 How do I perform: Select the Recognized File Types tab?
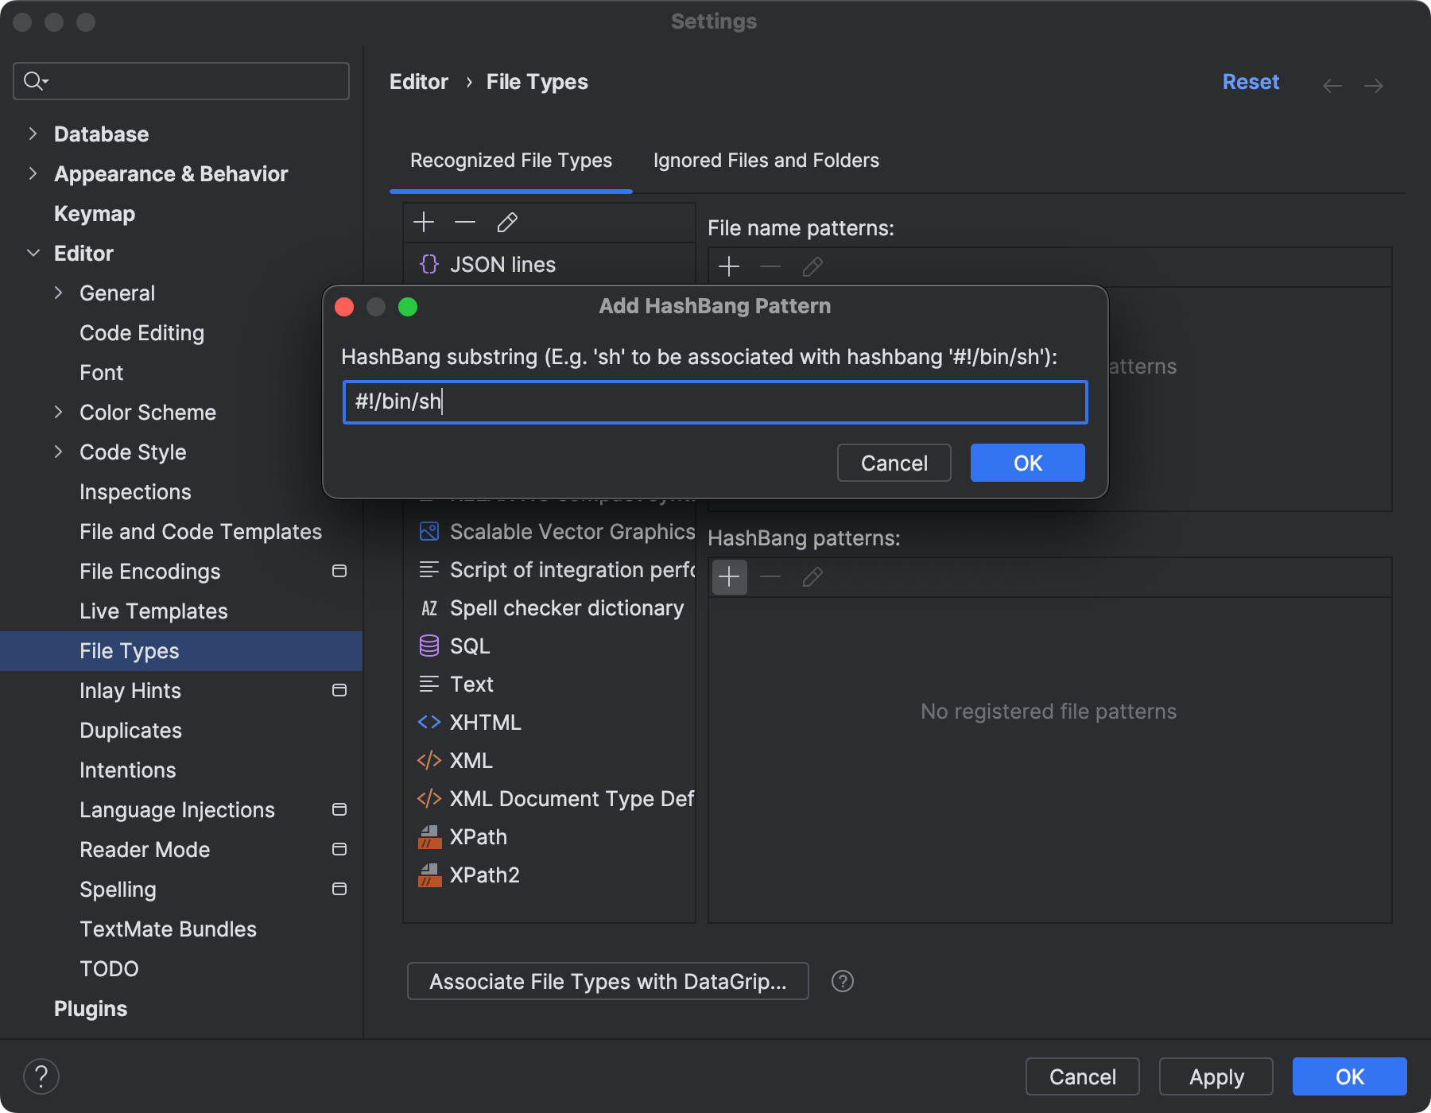coord(510,160)
